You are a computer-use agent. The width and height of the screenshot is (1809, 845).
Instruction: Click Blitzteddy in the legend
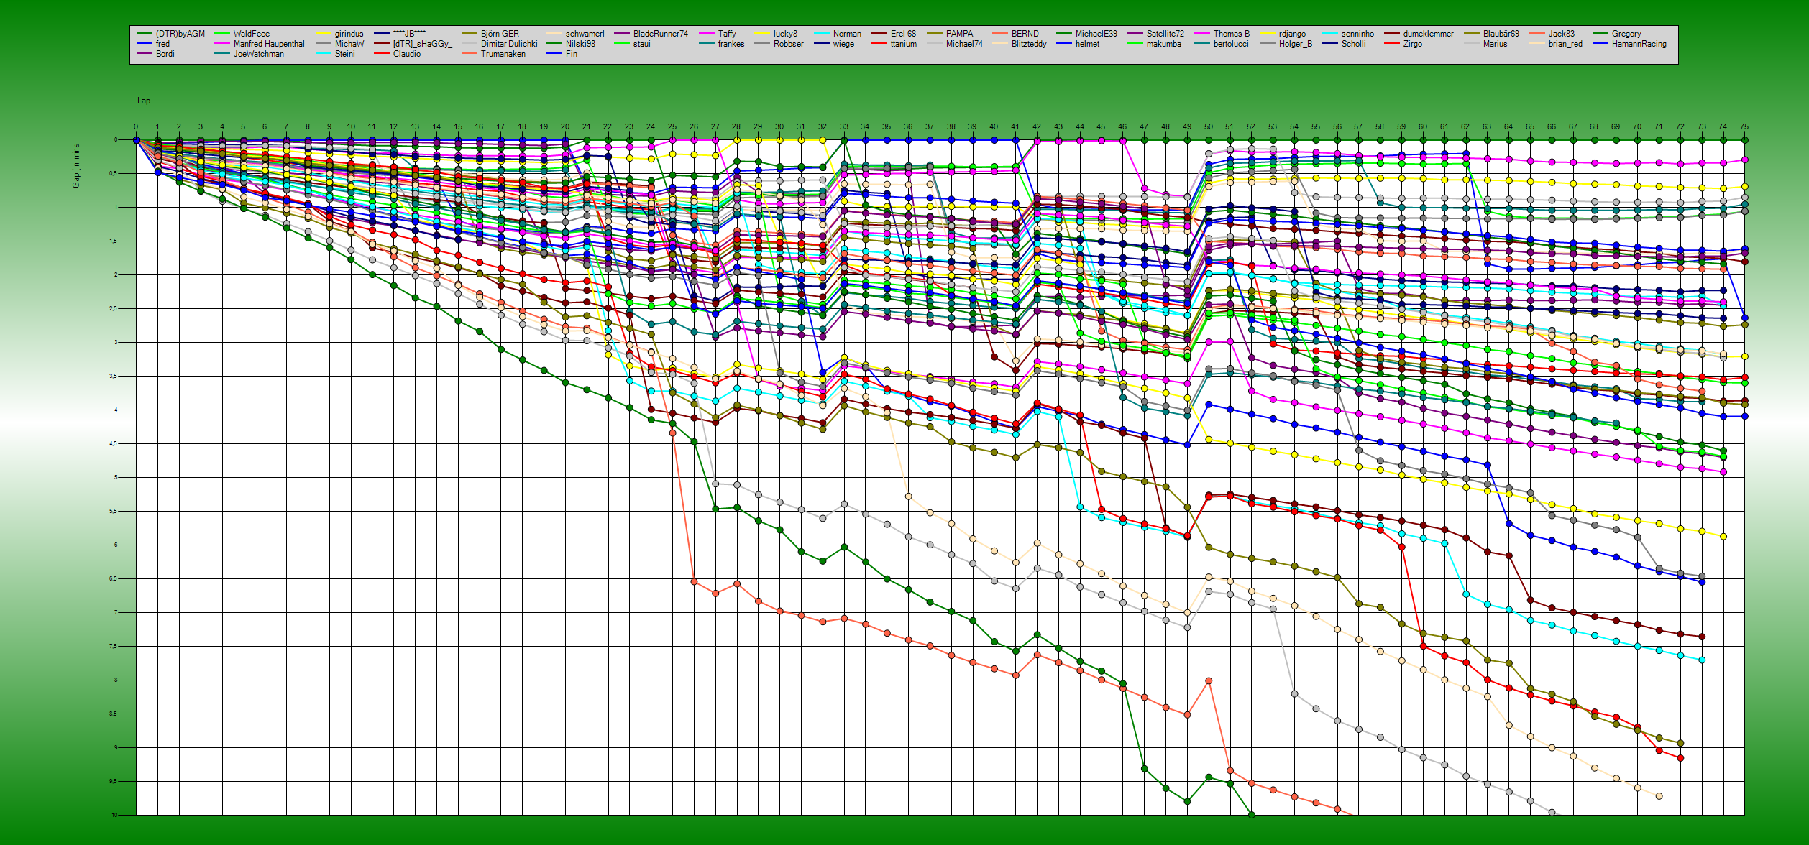click(x=1029, y=44)
